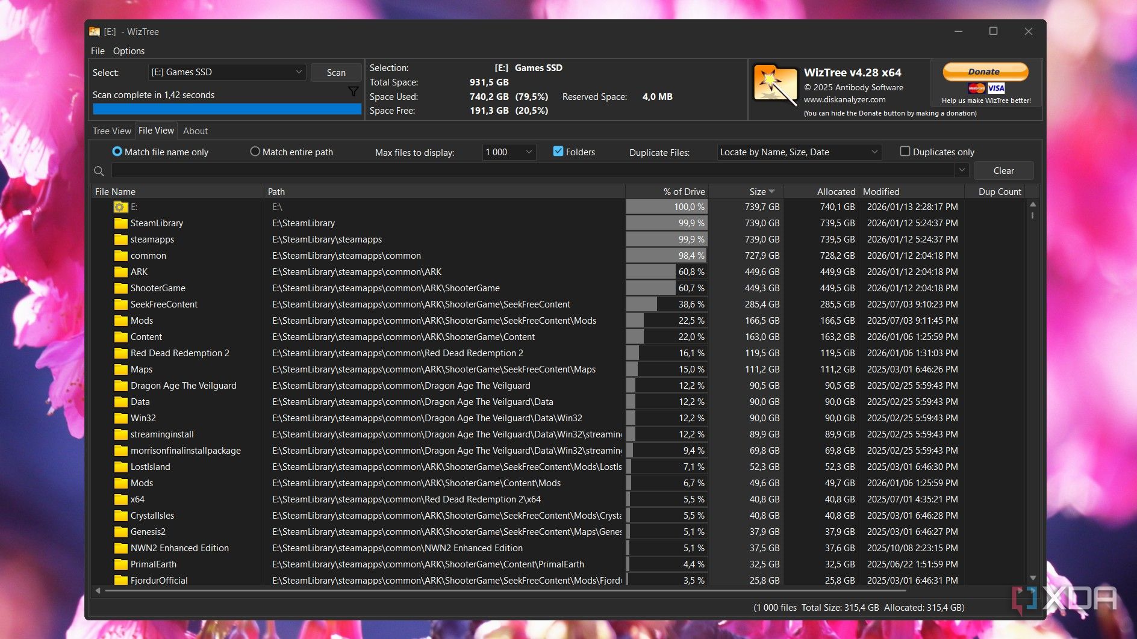This screenshot has width=1137, height=639.
Task: Select the morrisonfinalinstallpackage row name
Action: [x=185, y=451]
